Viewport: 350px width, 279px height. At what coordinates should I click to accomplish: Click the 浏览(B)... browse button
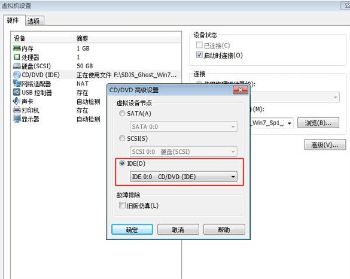pyautogui.click(x=318, y=123)
